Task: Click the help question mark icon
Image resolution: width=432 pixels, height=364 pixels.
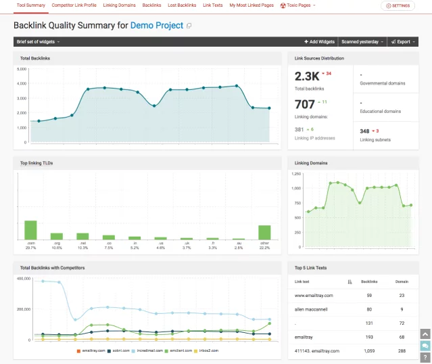Action: click(425, 358)
